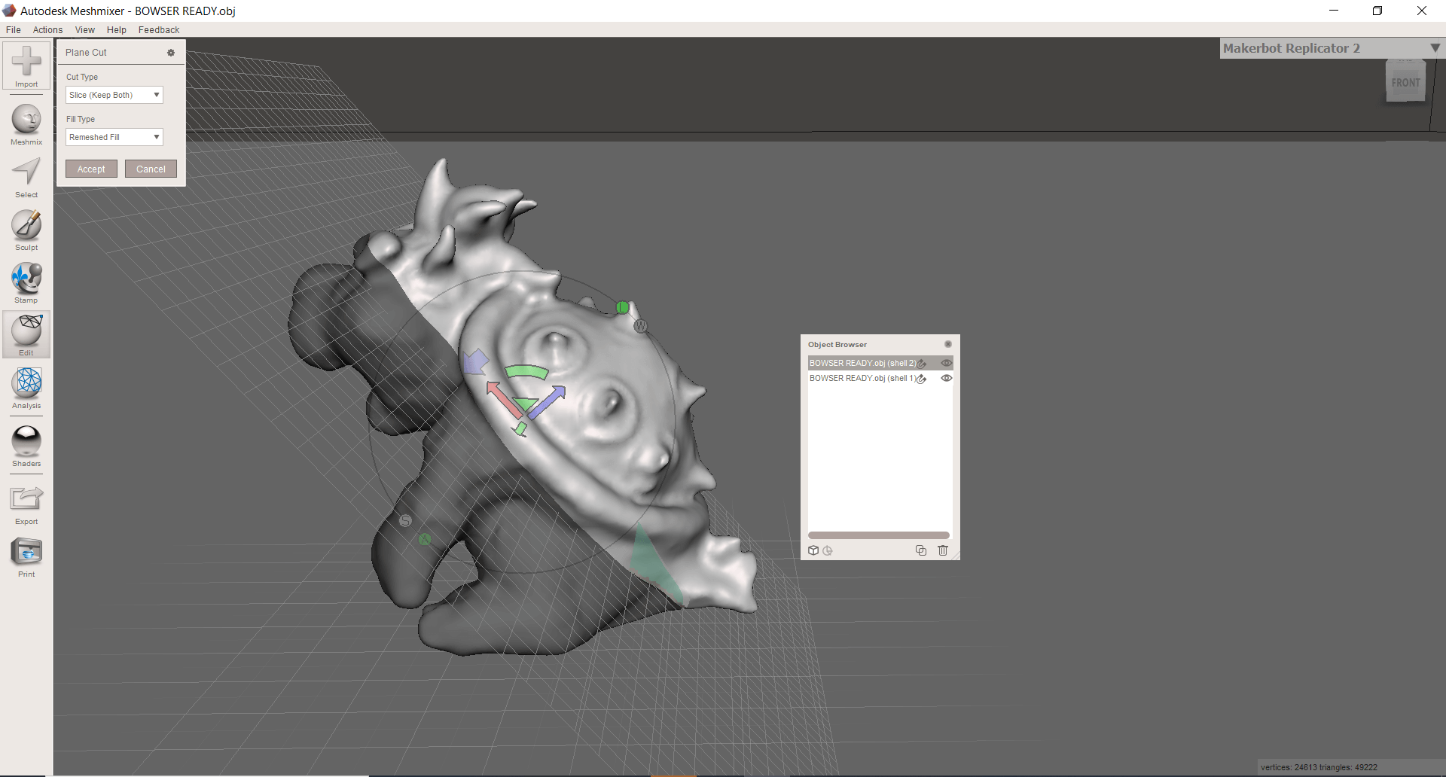Image resolution: width=1446 pixels, height=777 pixels.
Task: Open the Analysis tools
Action: (26, 388)
